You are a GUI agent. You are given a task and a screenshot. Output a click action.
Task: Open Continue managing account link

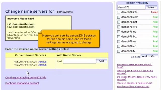click(22, 83)
